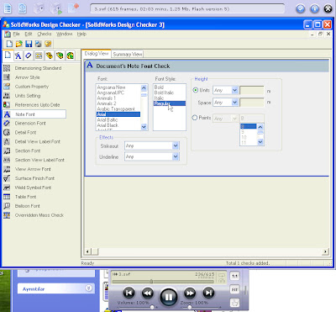Click the rewind button in SWF player
The image size is (336, 312).
[x=147, y=293]
